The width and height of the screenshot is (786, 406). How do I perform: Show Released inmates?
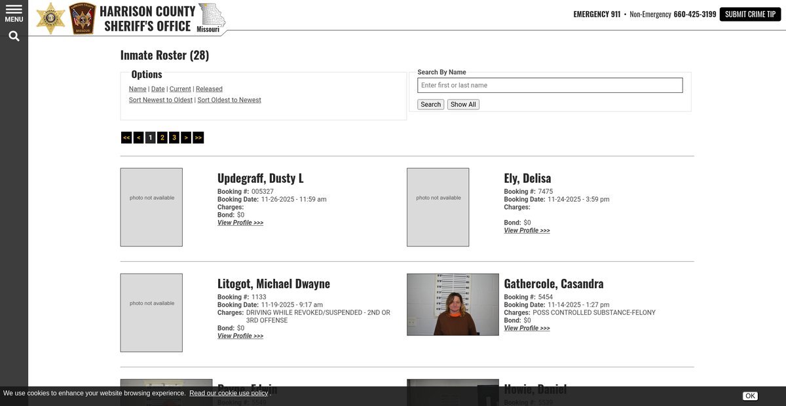209,89
